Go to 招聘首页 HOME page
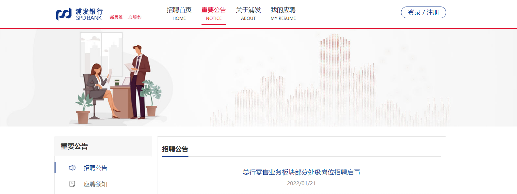This screenshot has width=517, height=194. point(179,14)
